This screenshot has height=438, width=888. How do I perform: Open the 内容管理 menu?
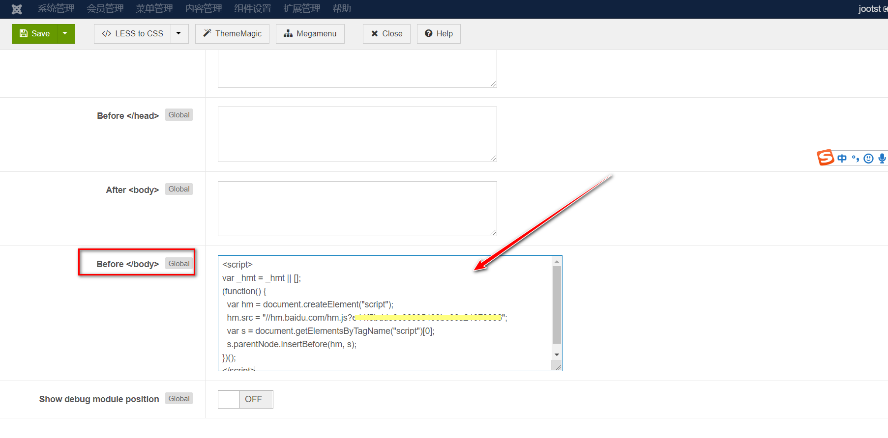point(203,9)
